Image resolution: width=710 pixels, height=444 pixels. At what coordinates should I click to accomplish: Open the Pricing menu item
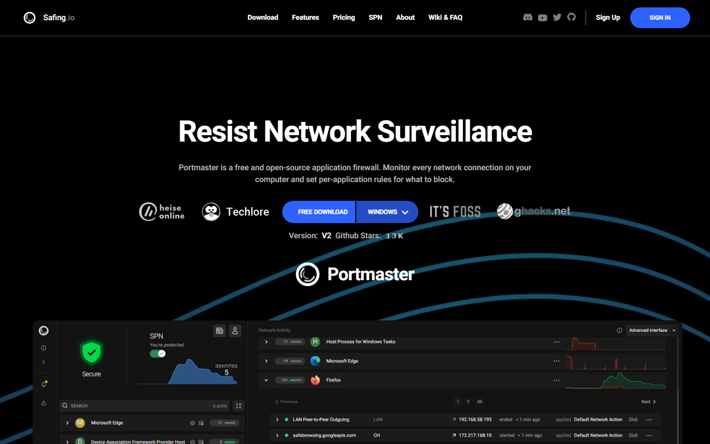point(344,17)
